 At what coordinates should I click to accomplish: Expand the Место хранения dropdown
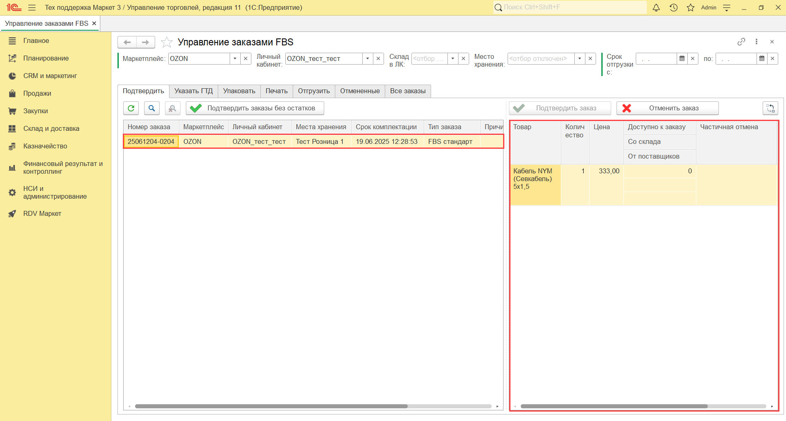580,58
